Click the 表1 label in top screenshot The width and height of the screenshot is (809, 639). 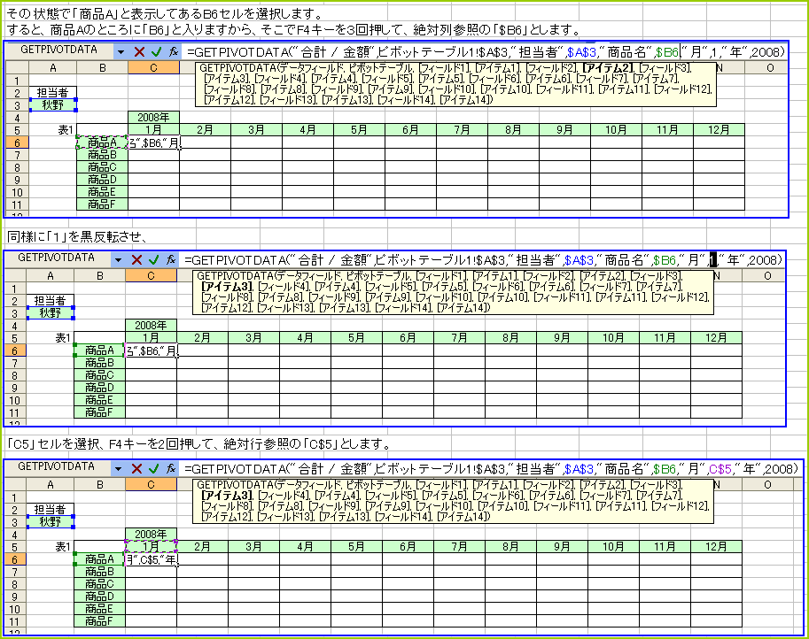66,130
